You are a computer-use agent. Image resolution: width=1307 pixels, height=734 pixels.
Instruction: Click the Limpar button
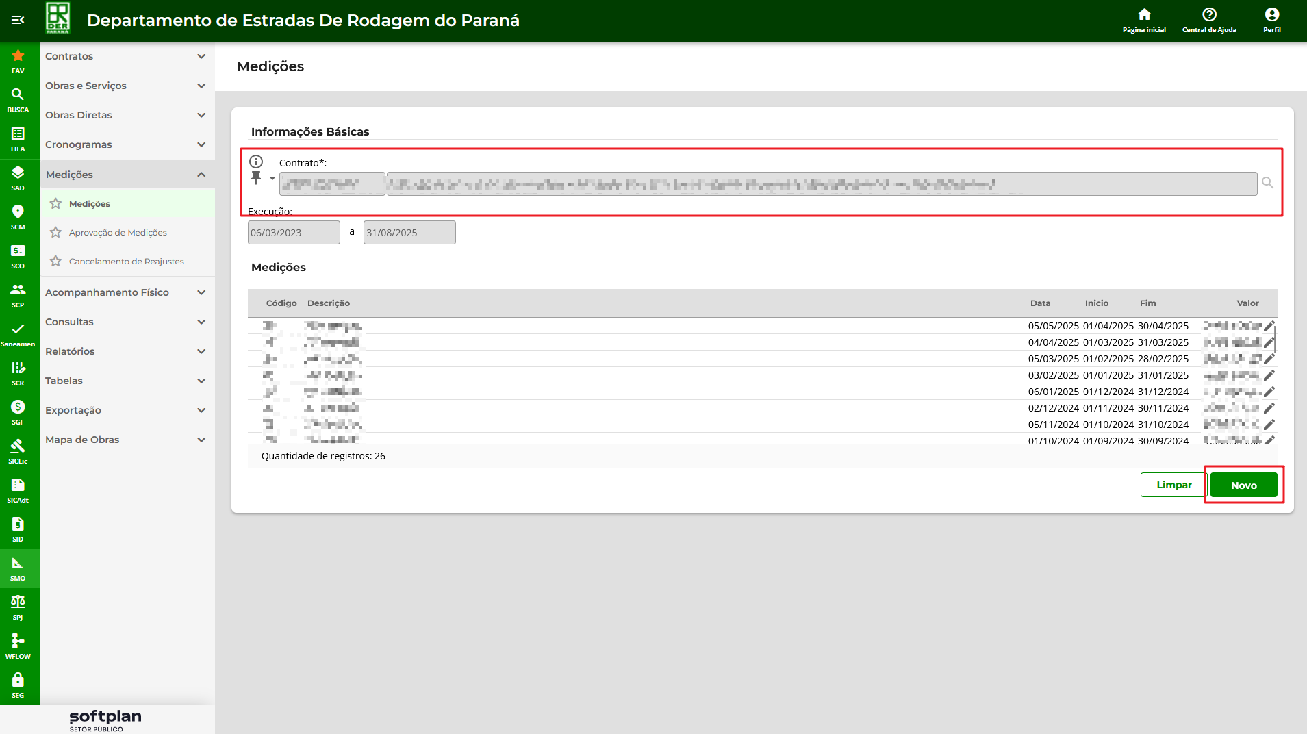(1173, 485)
